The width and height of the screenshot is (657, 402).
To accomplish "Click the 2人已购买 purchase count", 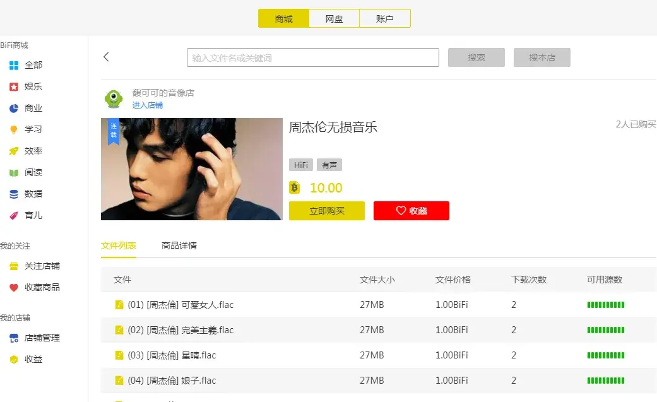I will (636, 124).
